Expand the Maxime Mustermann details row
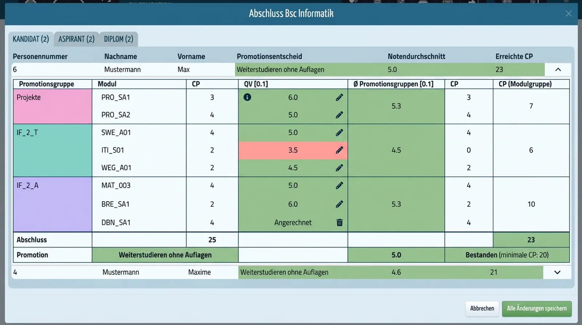Viewport: 582px width, 325px height. (557, 272)
